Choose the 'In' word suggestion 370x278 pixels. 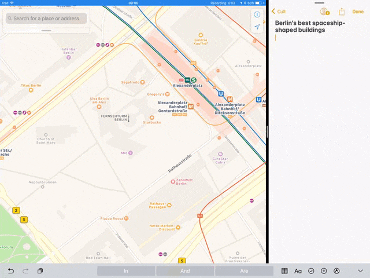[x=126, y=271]
